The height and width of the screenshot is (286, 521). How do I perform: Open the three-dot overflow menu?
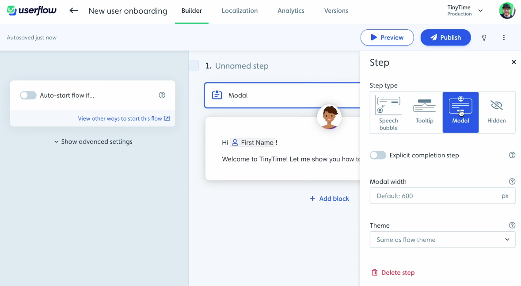tap(504, 38)
